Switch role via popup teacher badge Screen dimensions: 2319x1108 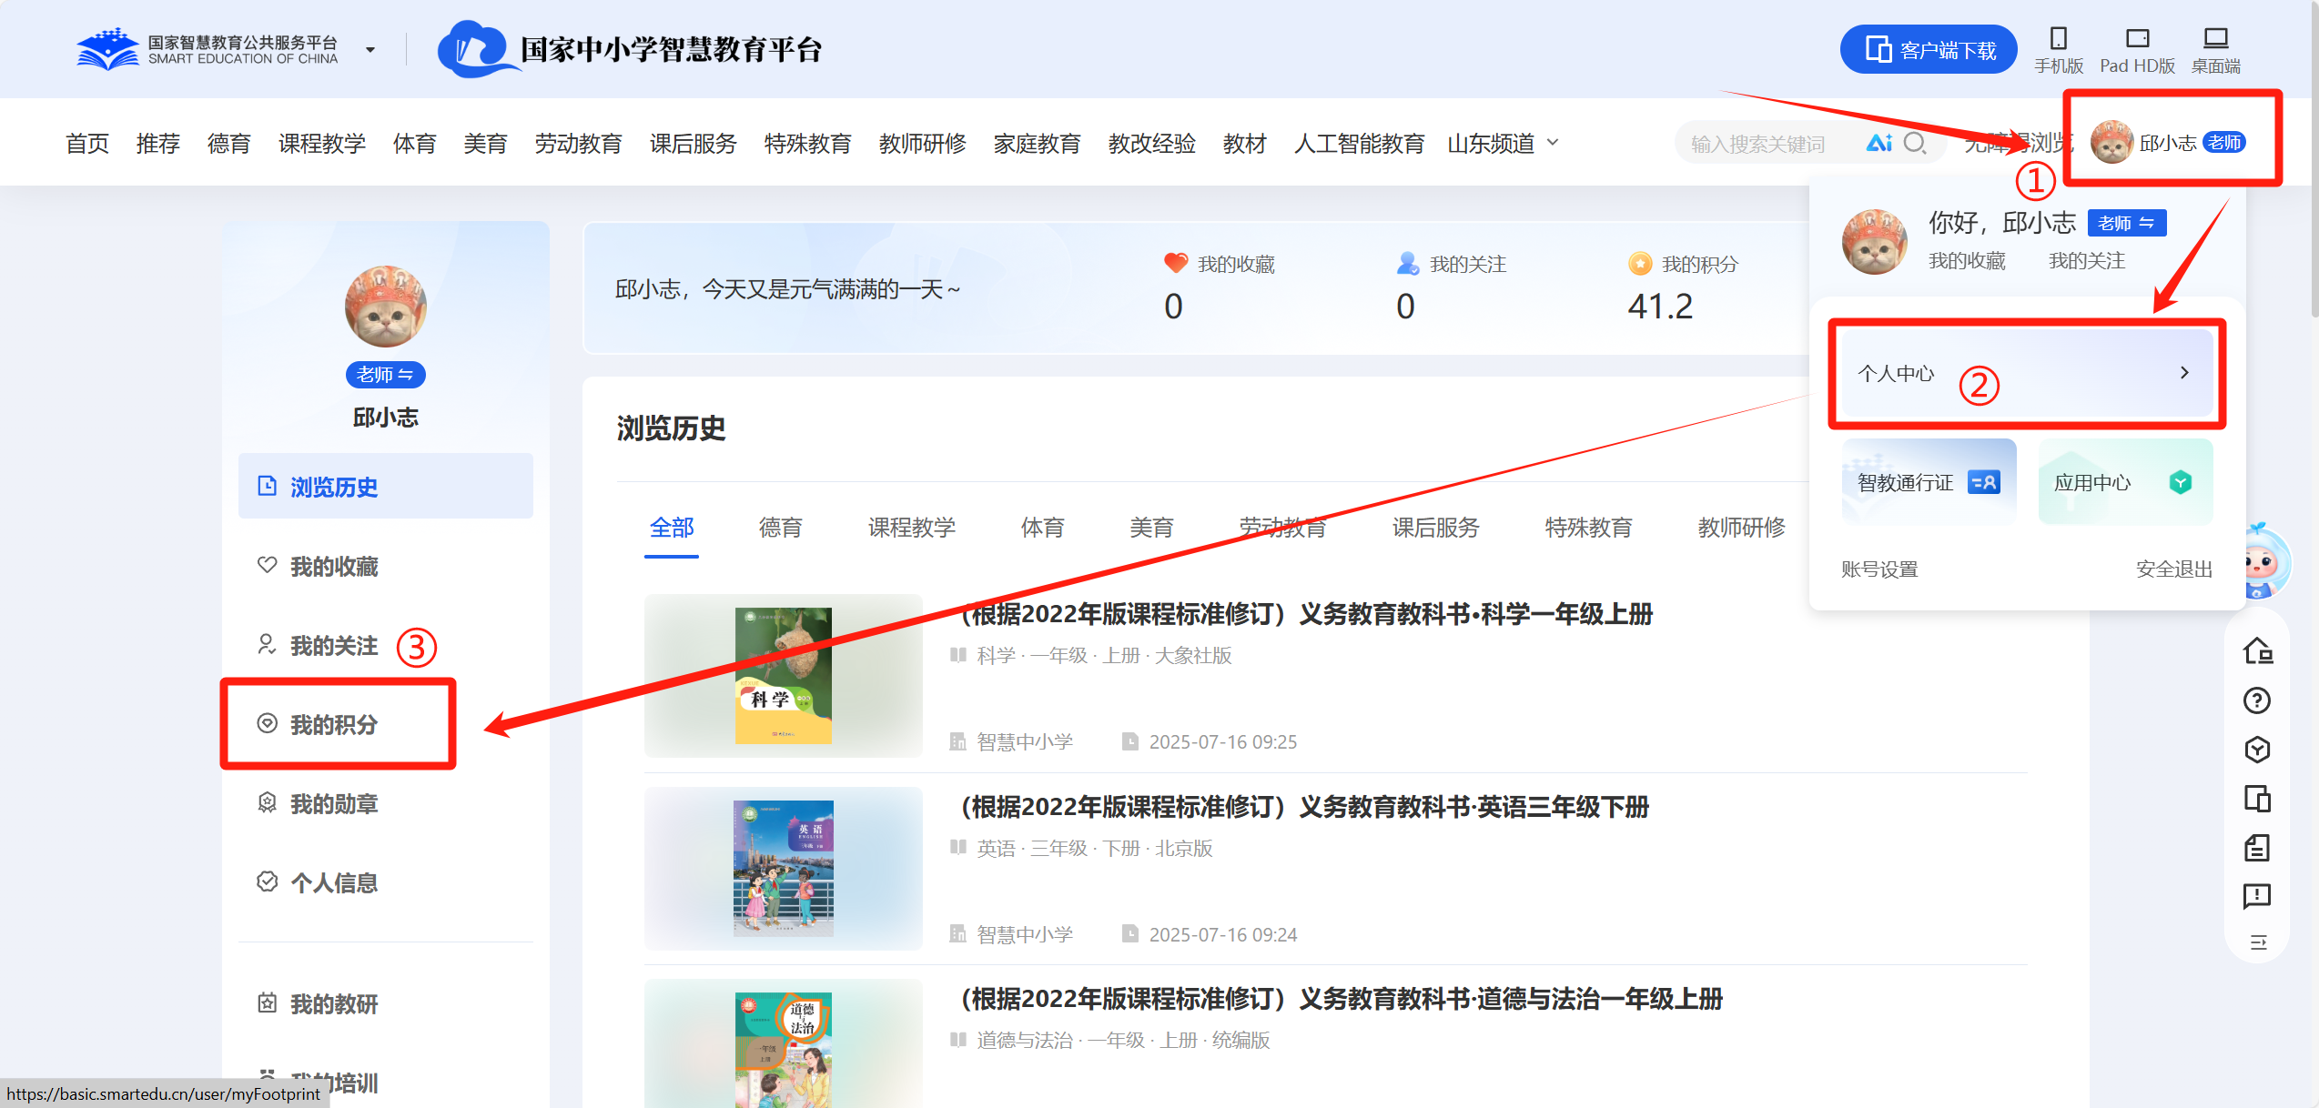(x=2126, y=223)
